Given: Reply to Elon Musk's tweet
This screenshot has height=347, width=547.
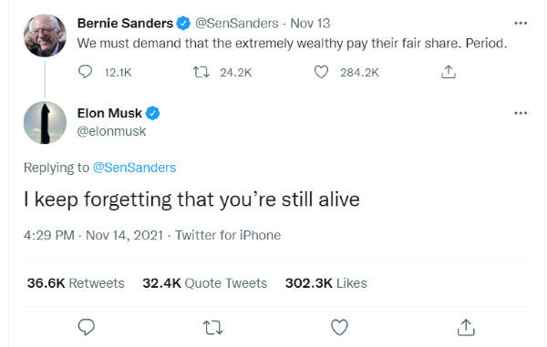Looking at the screenshot, I should click(x=87, y=327).
